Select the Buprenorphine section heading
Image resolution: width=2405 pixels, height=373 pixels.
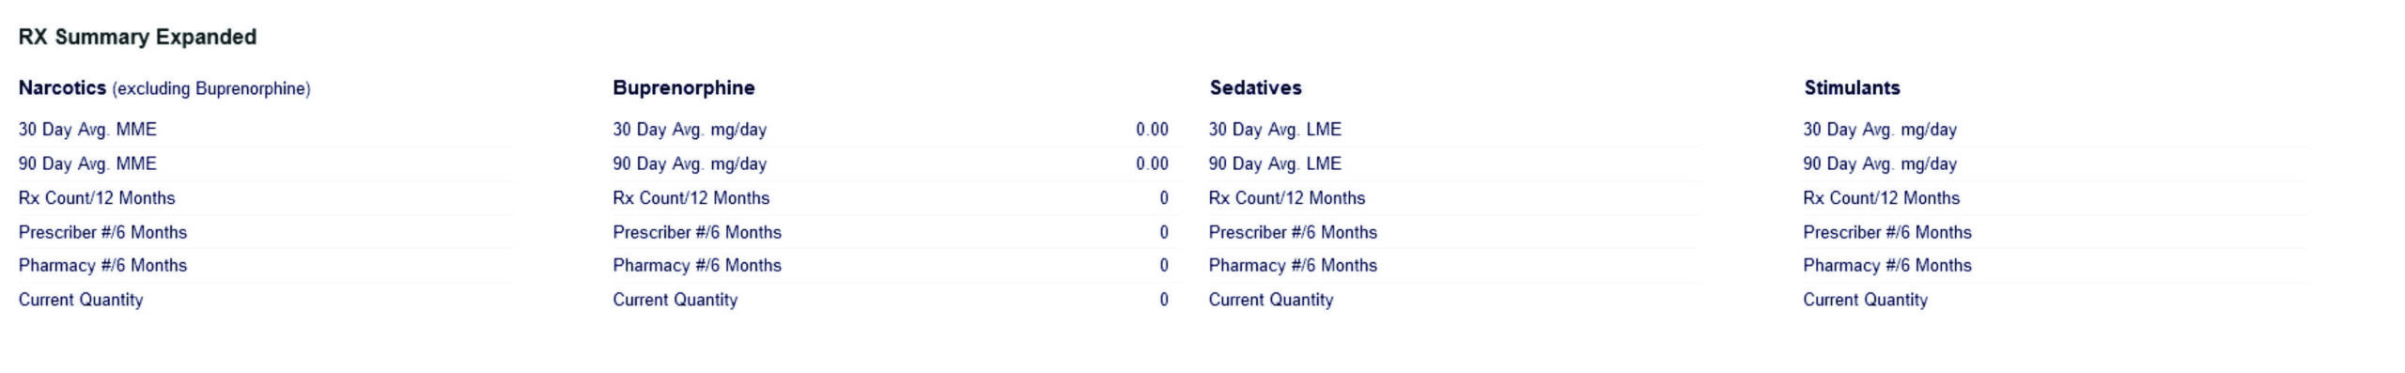coord(684,88)
